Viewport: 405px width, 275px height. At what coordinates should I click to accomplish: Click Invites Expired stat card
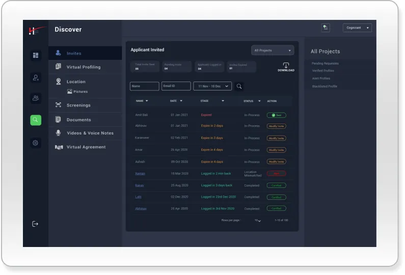[242, 67]
